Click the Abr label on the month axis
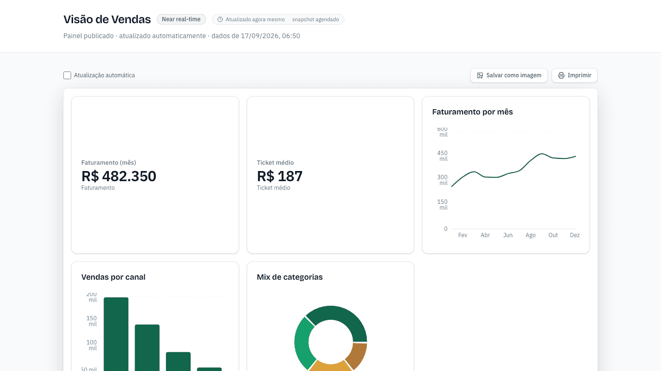The image size is (661, 371). (485, 235)
